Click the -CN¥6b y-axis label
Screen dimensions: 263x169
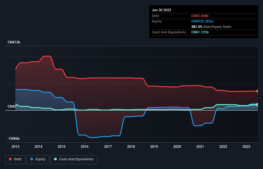click(x=13, y=138)
